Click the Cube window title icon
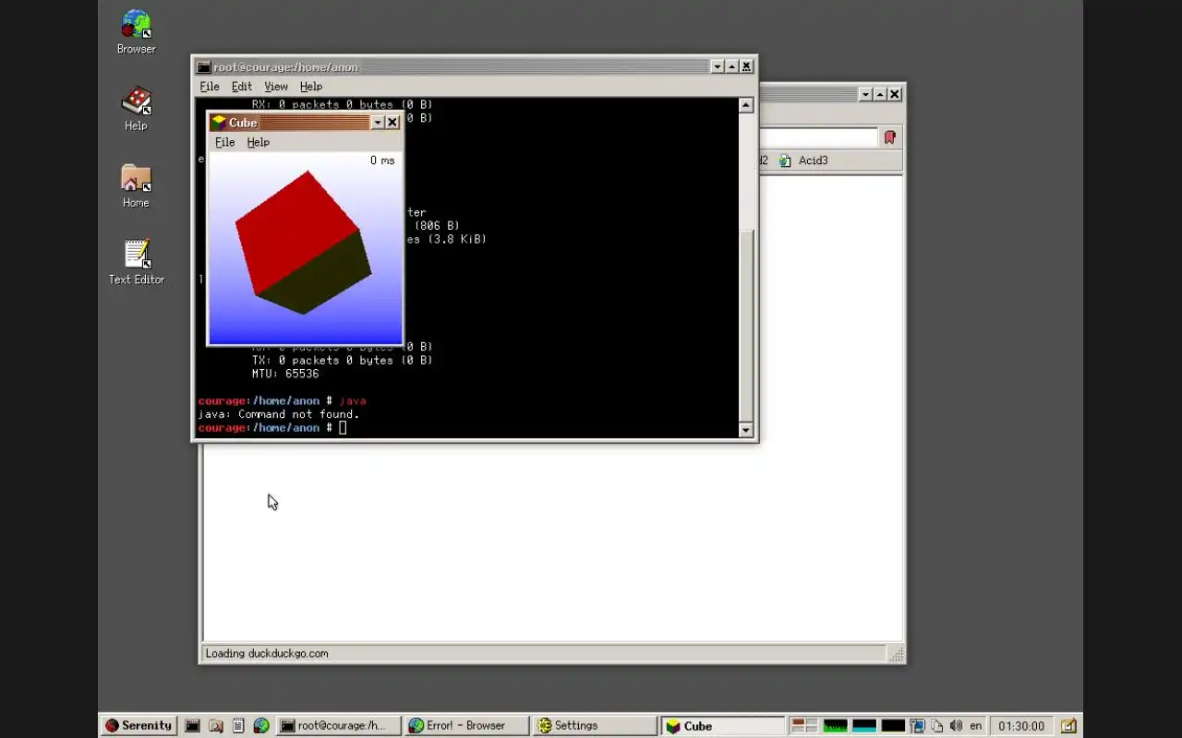The height and width of the screenshot is (738, 1182). click(218, 122)
